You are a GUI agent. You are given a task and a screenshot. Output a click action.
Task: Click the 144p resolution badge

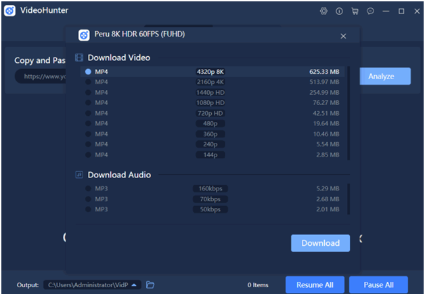[x=210, y=155]
